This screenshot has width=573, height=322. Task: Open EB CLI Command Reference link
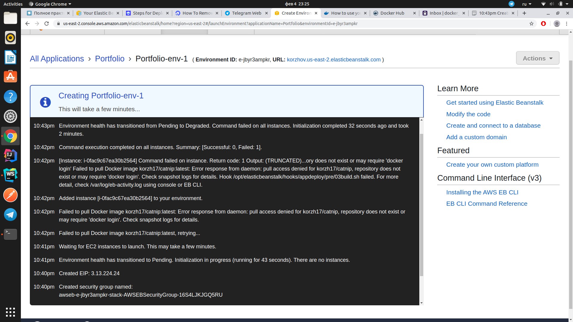486,204
